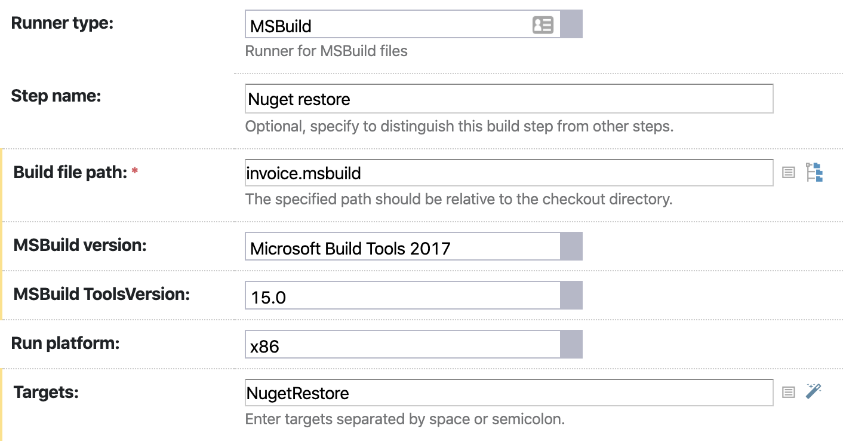Screen dimensions: 843x441
Task: Open the MSBuild ToolsVersion dropdown
Action: coord(571,295)
